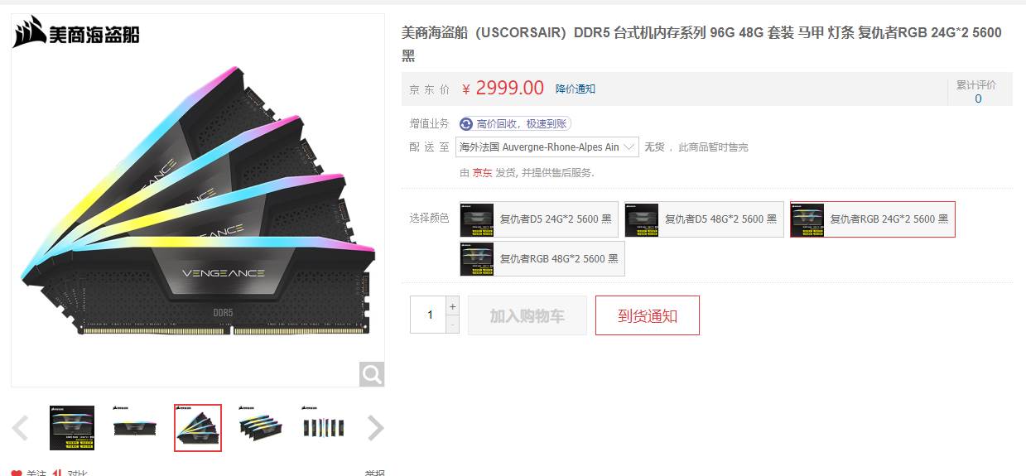
Task: Click the 到货通知 arrival notice button
Action: [648, 315]
